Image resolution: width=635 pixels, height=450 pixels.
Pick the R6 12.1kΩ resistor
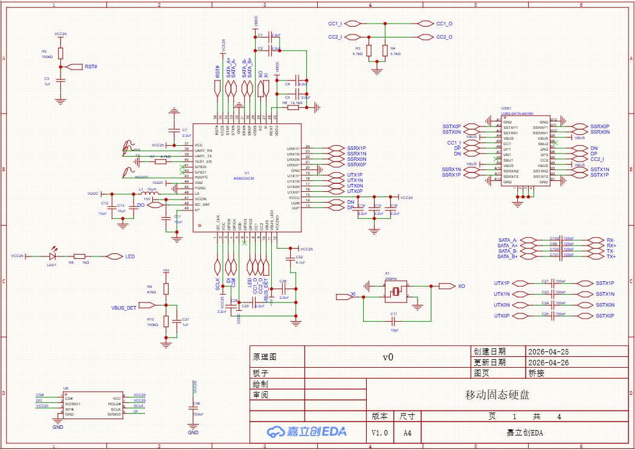[x=293, y=108]
